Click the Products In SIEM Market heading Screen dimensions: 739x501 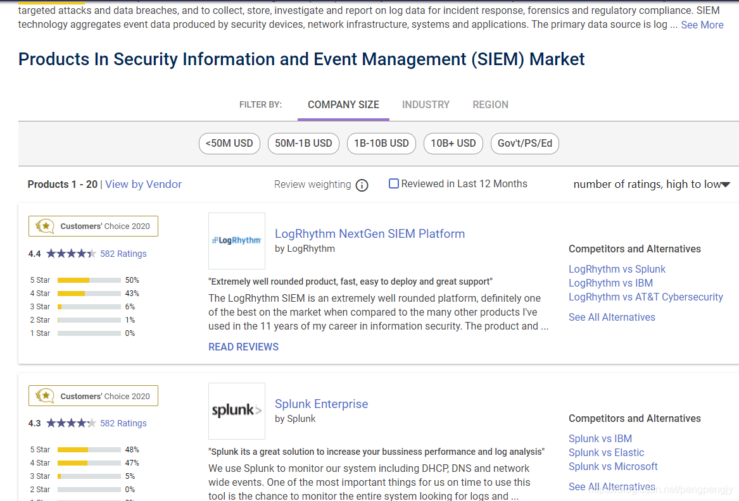pos(301,59)
